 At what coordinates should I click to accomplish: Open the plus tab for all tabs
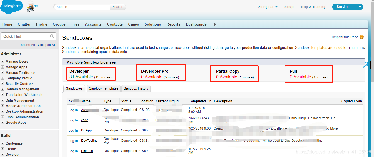pyautogui.click(x=215, y=24)
